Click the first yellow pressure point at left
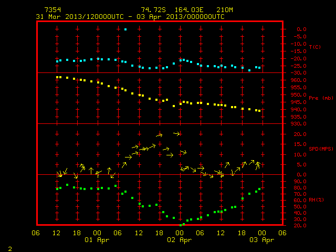Viewport: 336px width, 252px height. pos(57,77)
